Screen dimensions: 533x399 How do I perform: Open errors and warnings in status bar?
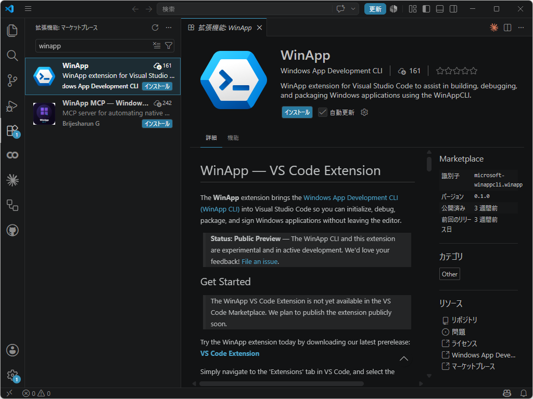36,394
